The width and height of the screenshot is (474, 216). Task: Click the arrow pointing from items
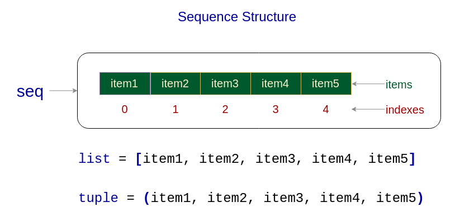coord(368,84)
